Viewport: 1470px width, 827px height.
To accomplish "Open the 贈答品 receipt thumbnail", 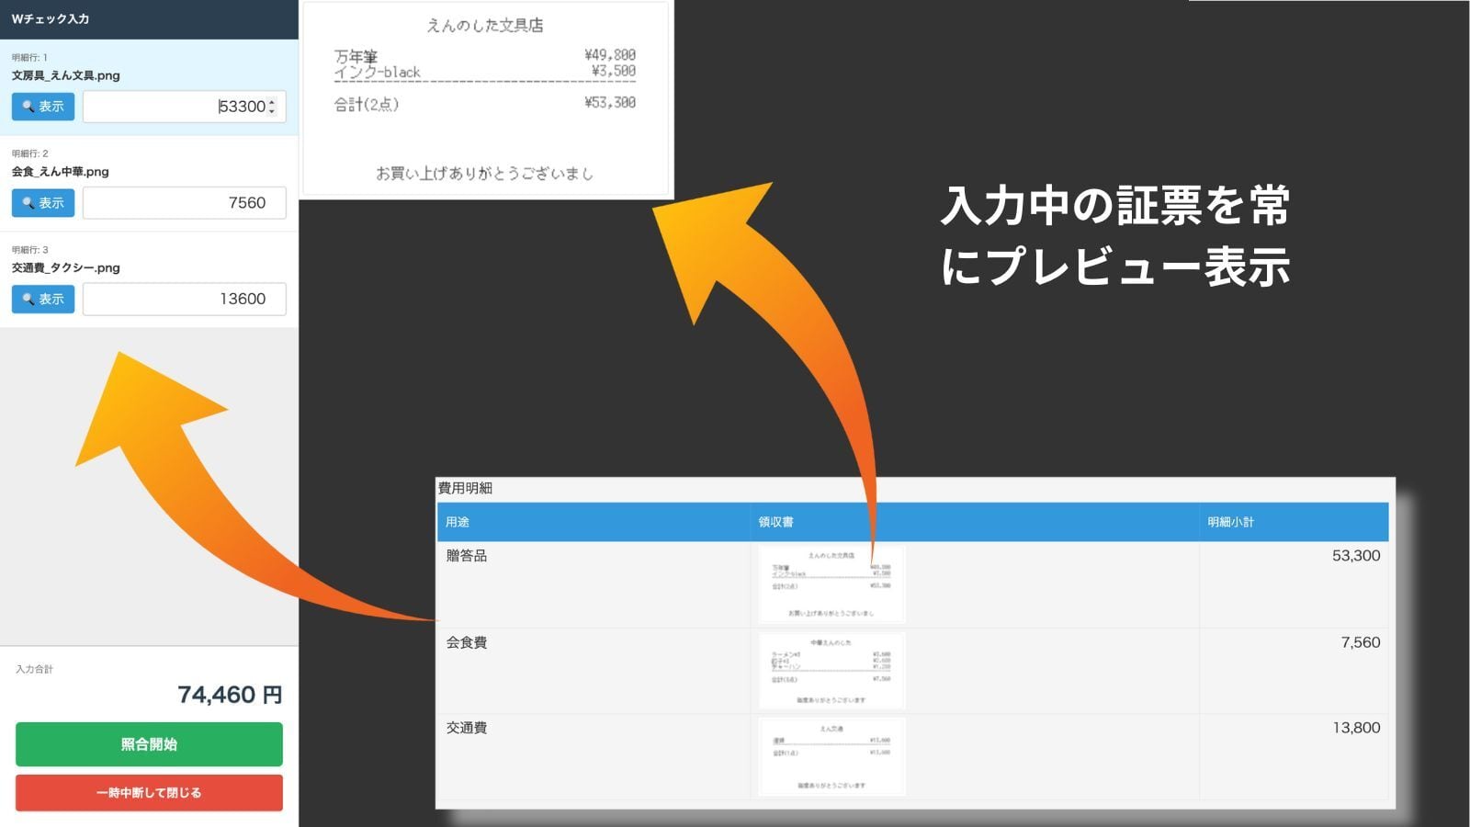I will pyautogui.click(x=831, y=585).
